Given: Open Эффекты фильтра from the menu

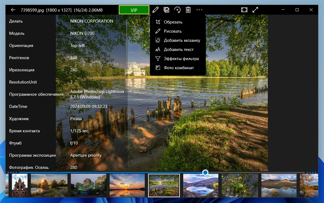Looking at the screenshot, I should 181,59.
